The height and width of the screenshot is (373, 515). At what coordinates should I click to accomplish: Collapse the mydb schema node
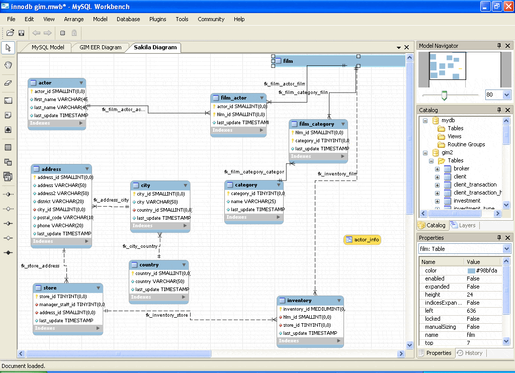click(425, 121)
